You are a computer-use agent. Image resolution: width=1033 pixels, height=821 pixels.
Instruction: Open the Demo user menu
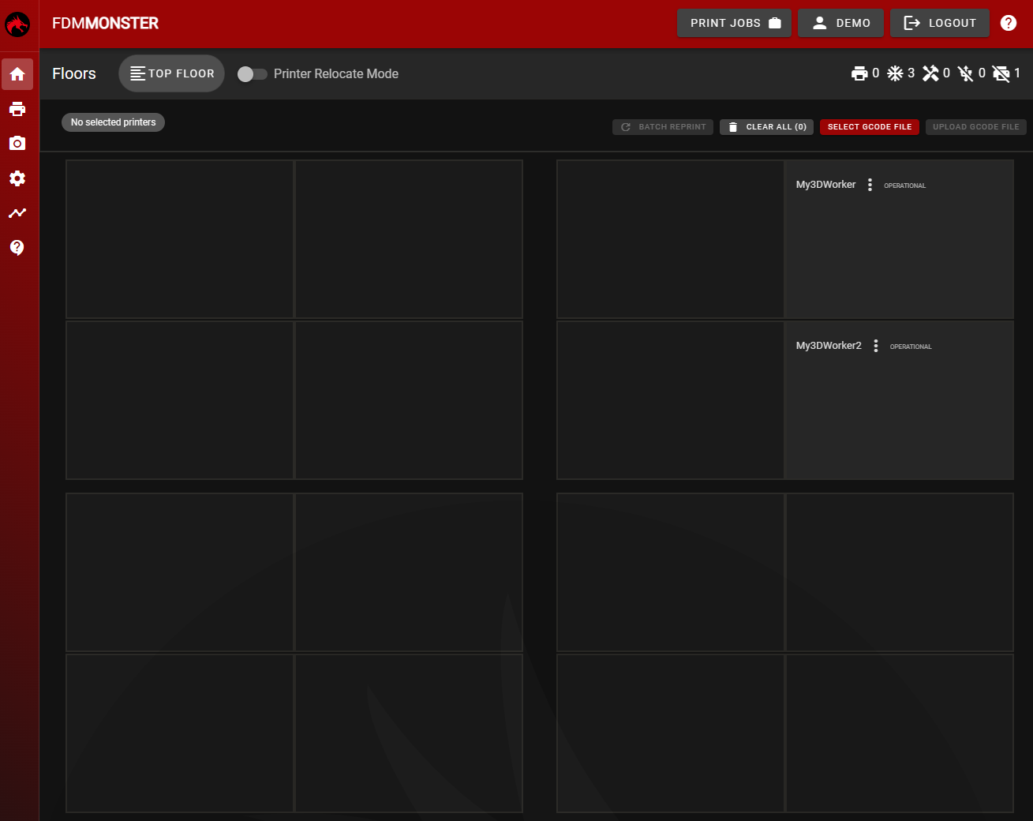click(x=841, y=23)
